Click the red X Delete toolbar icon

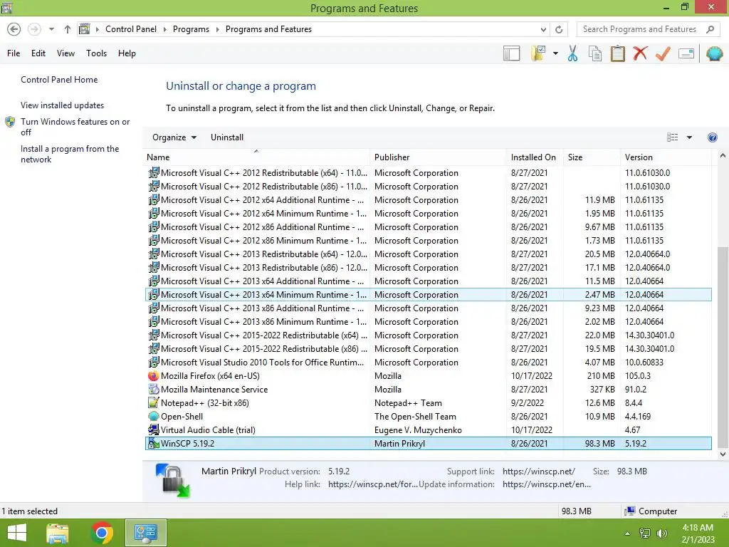coord(640,53)
